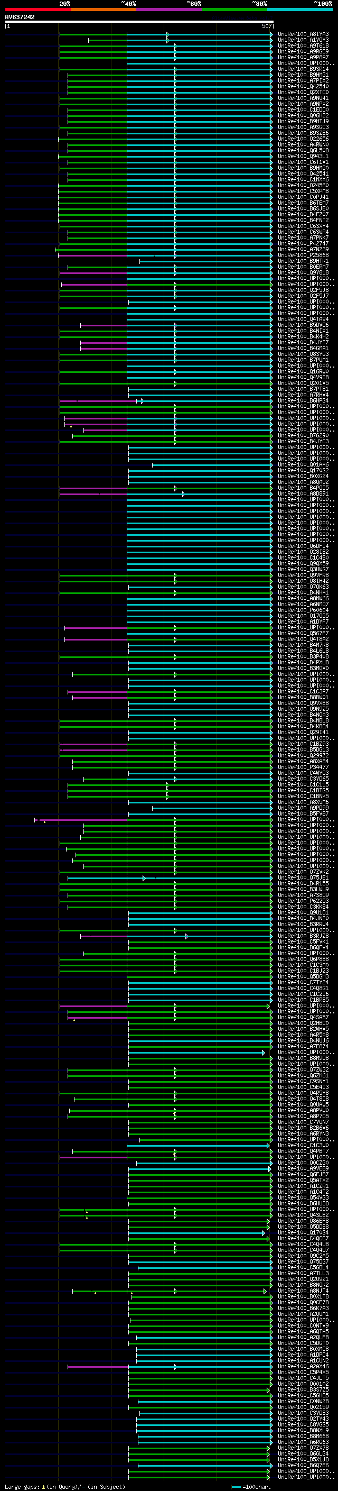
Task: Open hit UniRef100_B7G290
Action: [x=303, y=435]
